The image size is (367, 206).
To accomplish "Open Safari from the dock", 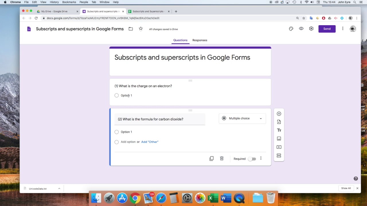I will [161, 198].
